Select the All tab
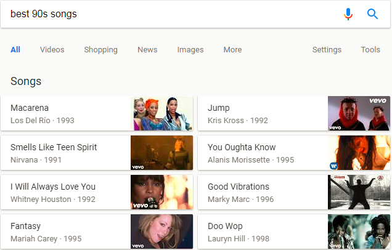The height and width of the screenshot is (250, 392). [x=15, y=49]
